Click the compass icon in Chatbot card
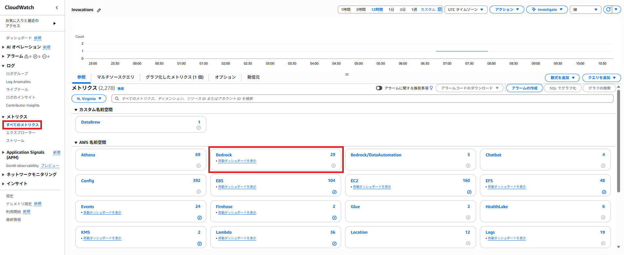The height and width of the screenshot is (255, 624). (603, 166)
